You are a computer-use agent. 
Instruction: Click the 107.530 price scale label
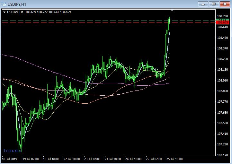(222, 123)
